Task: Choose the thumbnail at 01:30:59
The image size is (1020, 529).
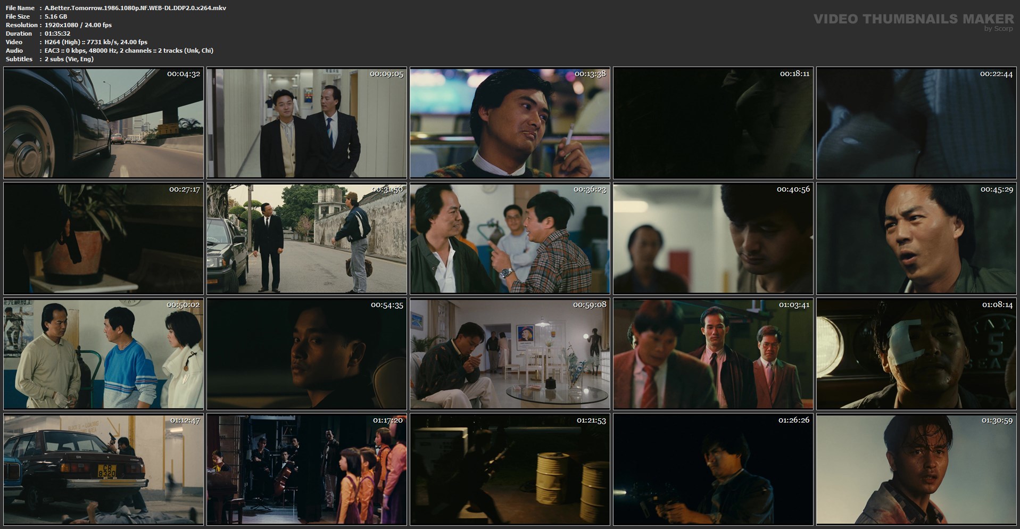Action: (916, 469)
